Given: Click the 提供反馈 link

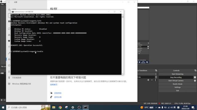Looking at the screenshot, I should pyautogui.click(x=58, y=97).
